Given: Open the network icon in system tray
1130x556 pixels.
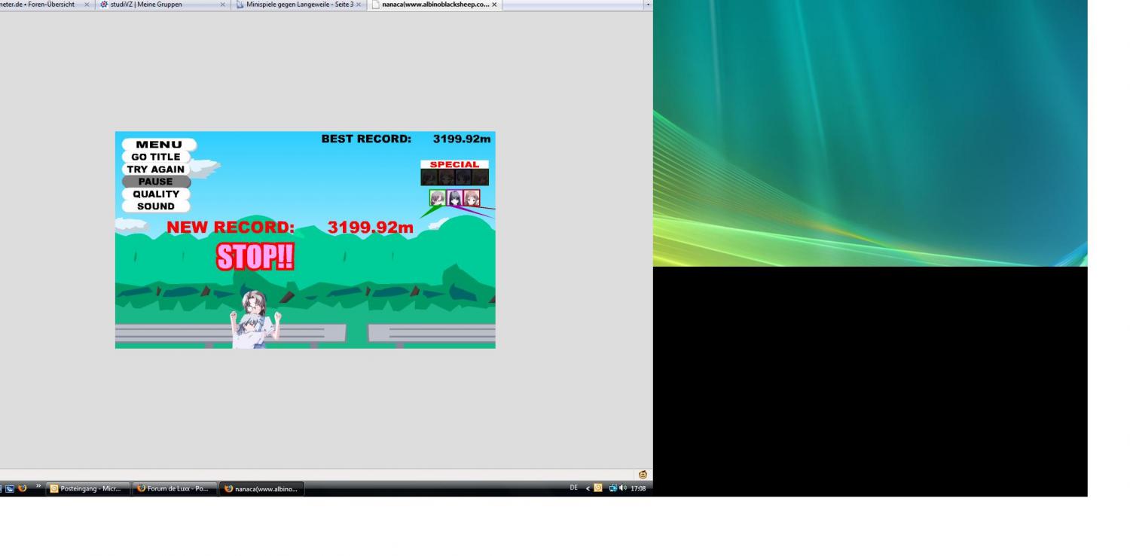Looking at the screenshot, I should coord(613,488).
